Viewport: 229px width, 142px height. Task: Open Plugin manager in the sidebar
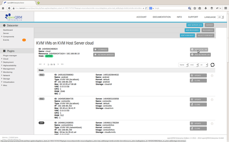[x=10, y=55]
